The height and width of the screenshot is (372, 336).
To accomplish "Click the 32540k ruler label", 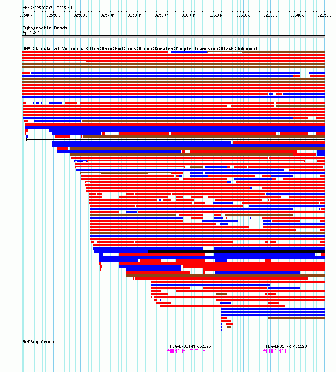I will pyautogui.click(x=26, y=15).
